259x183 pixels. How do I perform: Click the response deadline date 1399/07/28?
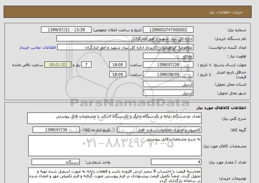point(168,64)
